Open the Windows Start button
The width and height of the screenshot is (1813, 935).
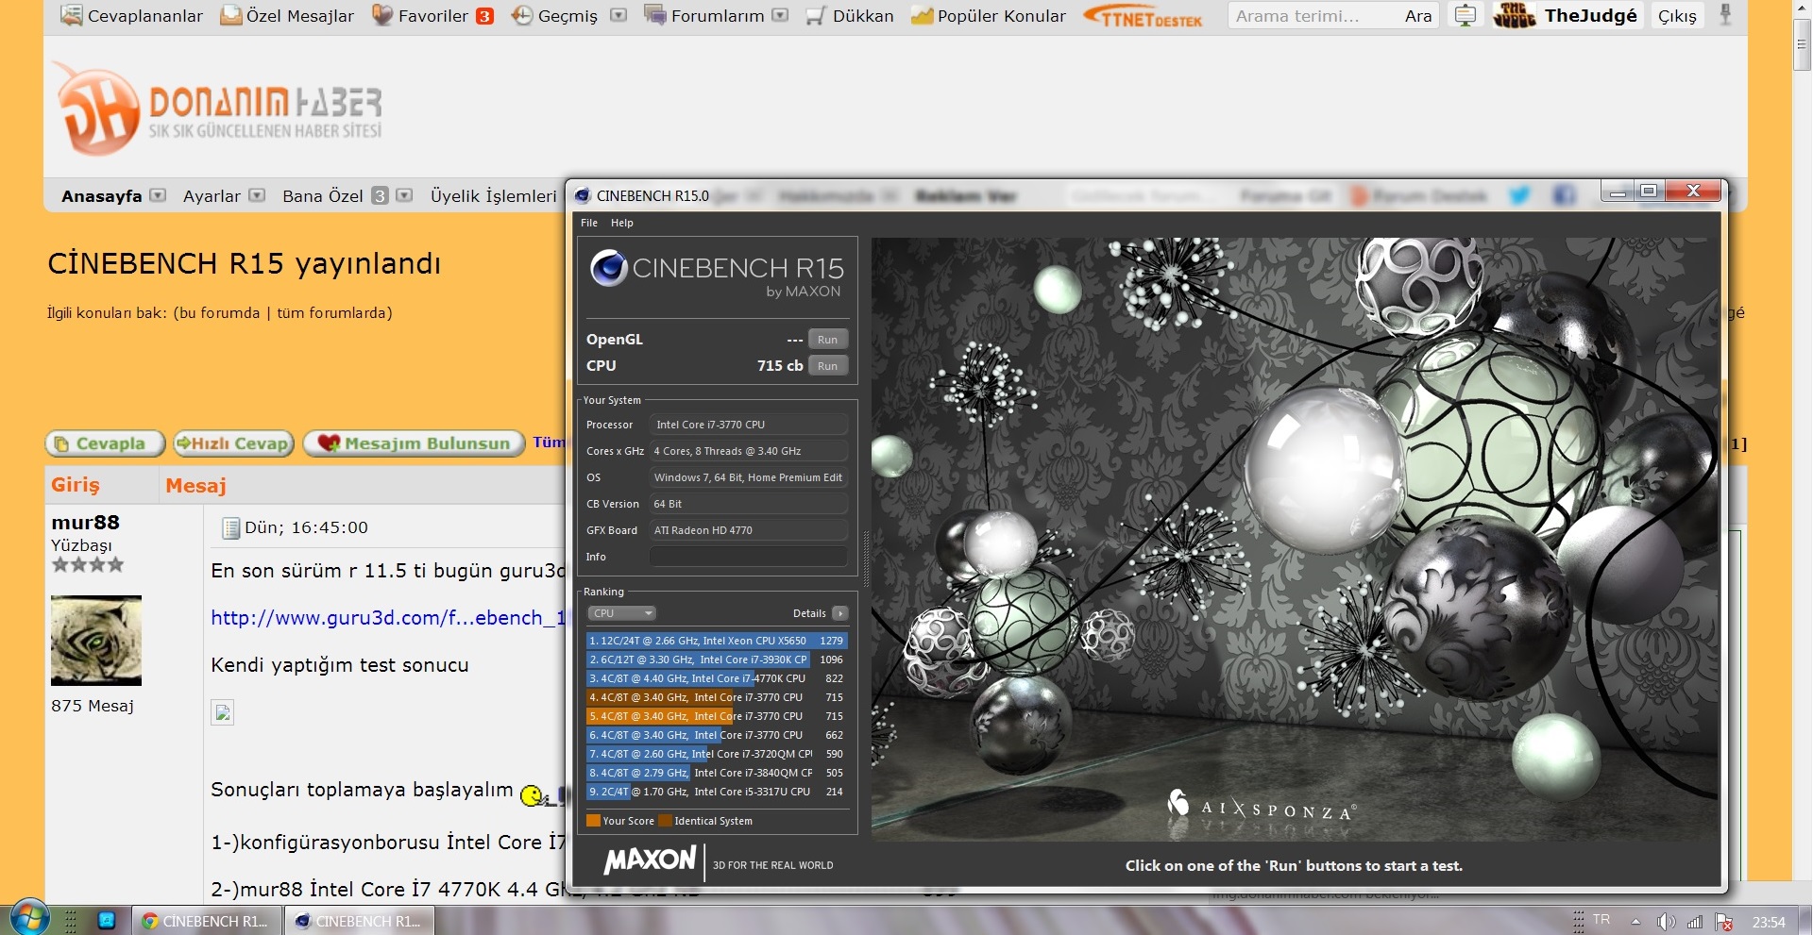coord(28,920)
